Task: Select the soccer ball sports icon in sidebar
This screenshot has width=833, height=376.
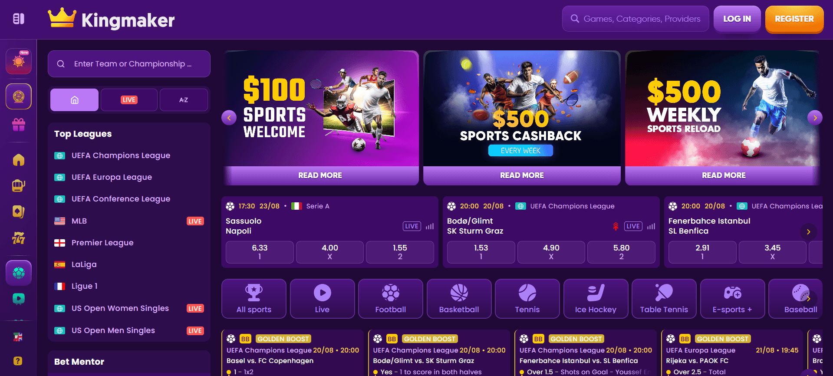Action: tap(18, 273)
